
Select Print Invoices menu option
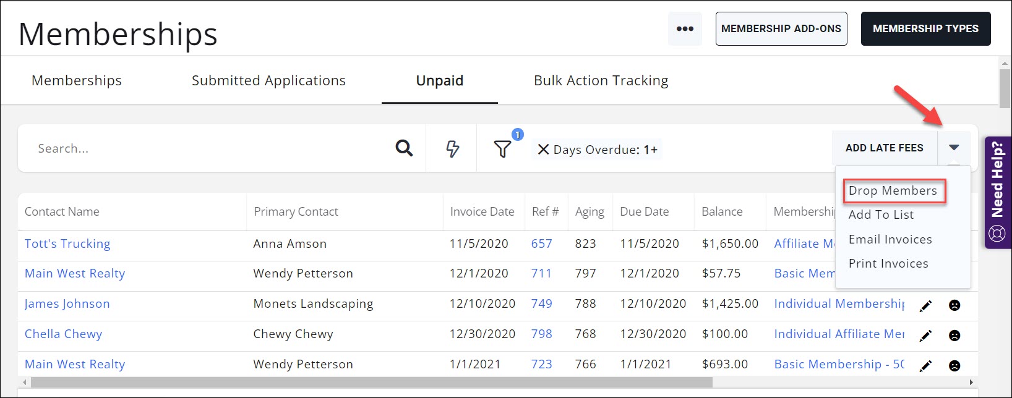(x=888, y=263)
